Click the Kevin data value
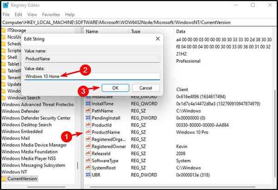This screenshot has height=190, width=278. coord(182,147)
